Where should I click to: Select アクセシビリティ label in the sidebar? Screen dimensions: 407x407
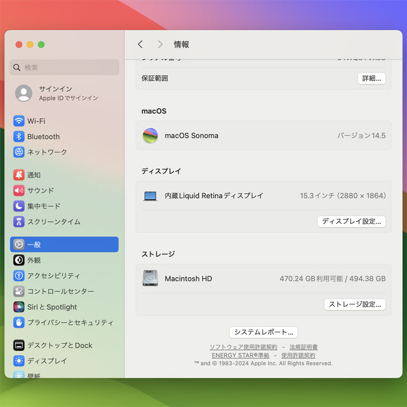(x=54, y=275)
